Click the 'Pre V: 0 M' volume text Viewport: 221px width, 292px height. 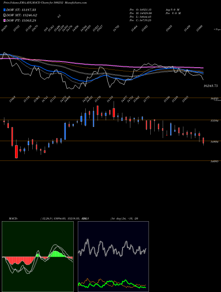click(174, 13)
